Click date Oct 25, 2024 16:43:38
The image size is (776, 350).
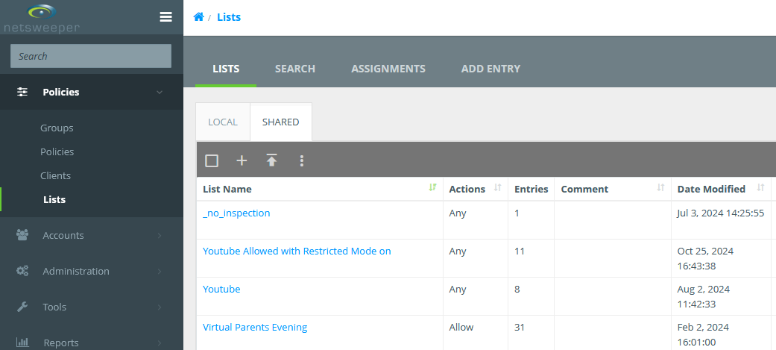[705, 259]
